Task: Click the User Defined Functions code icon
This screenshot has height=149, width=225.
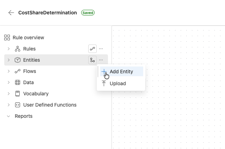Action: click(x=18, y=105)
